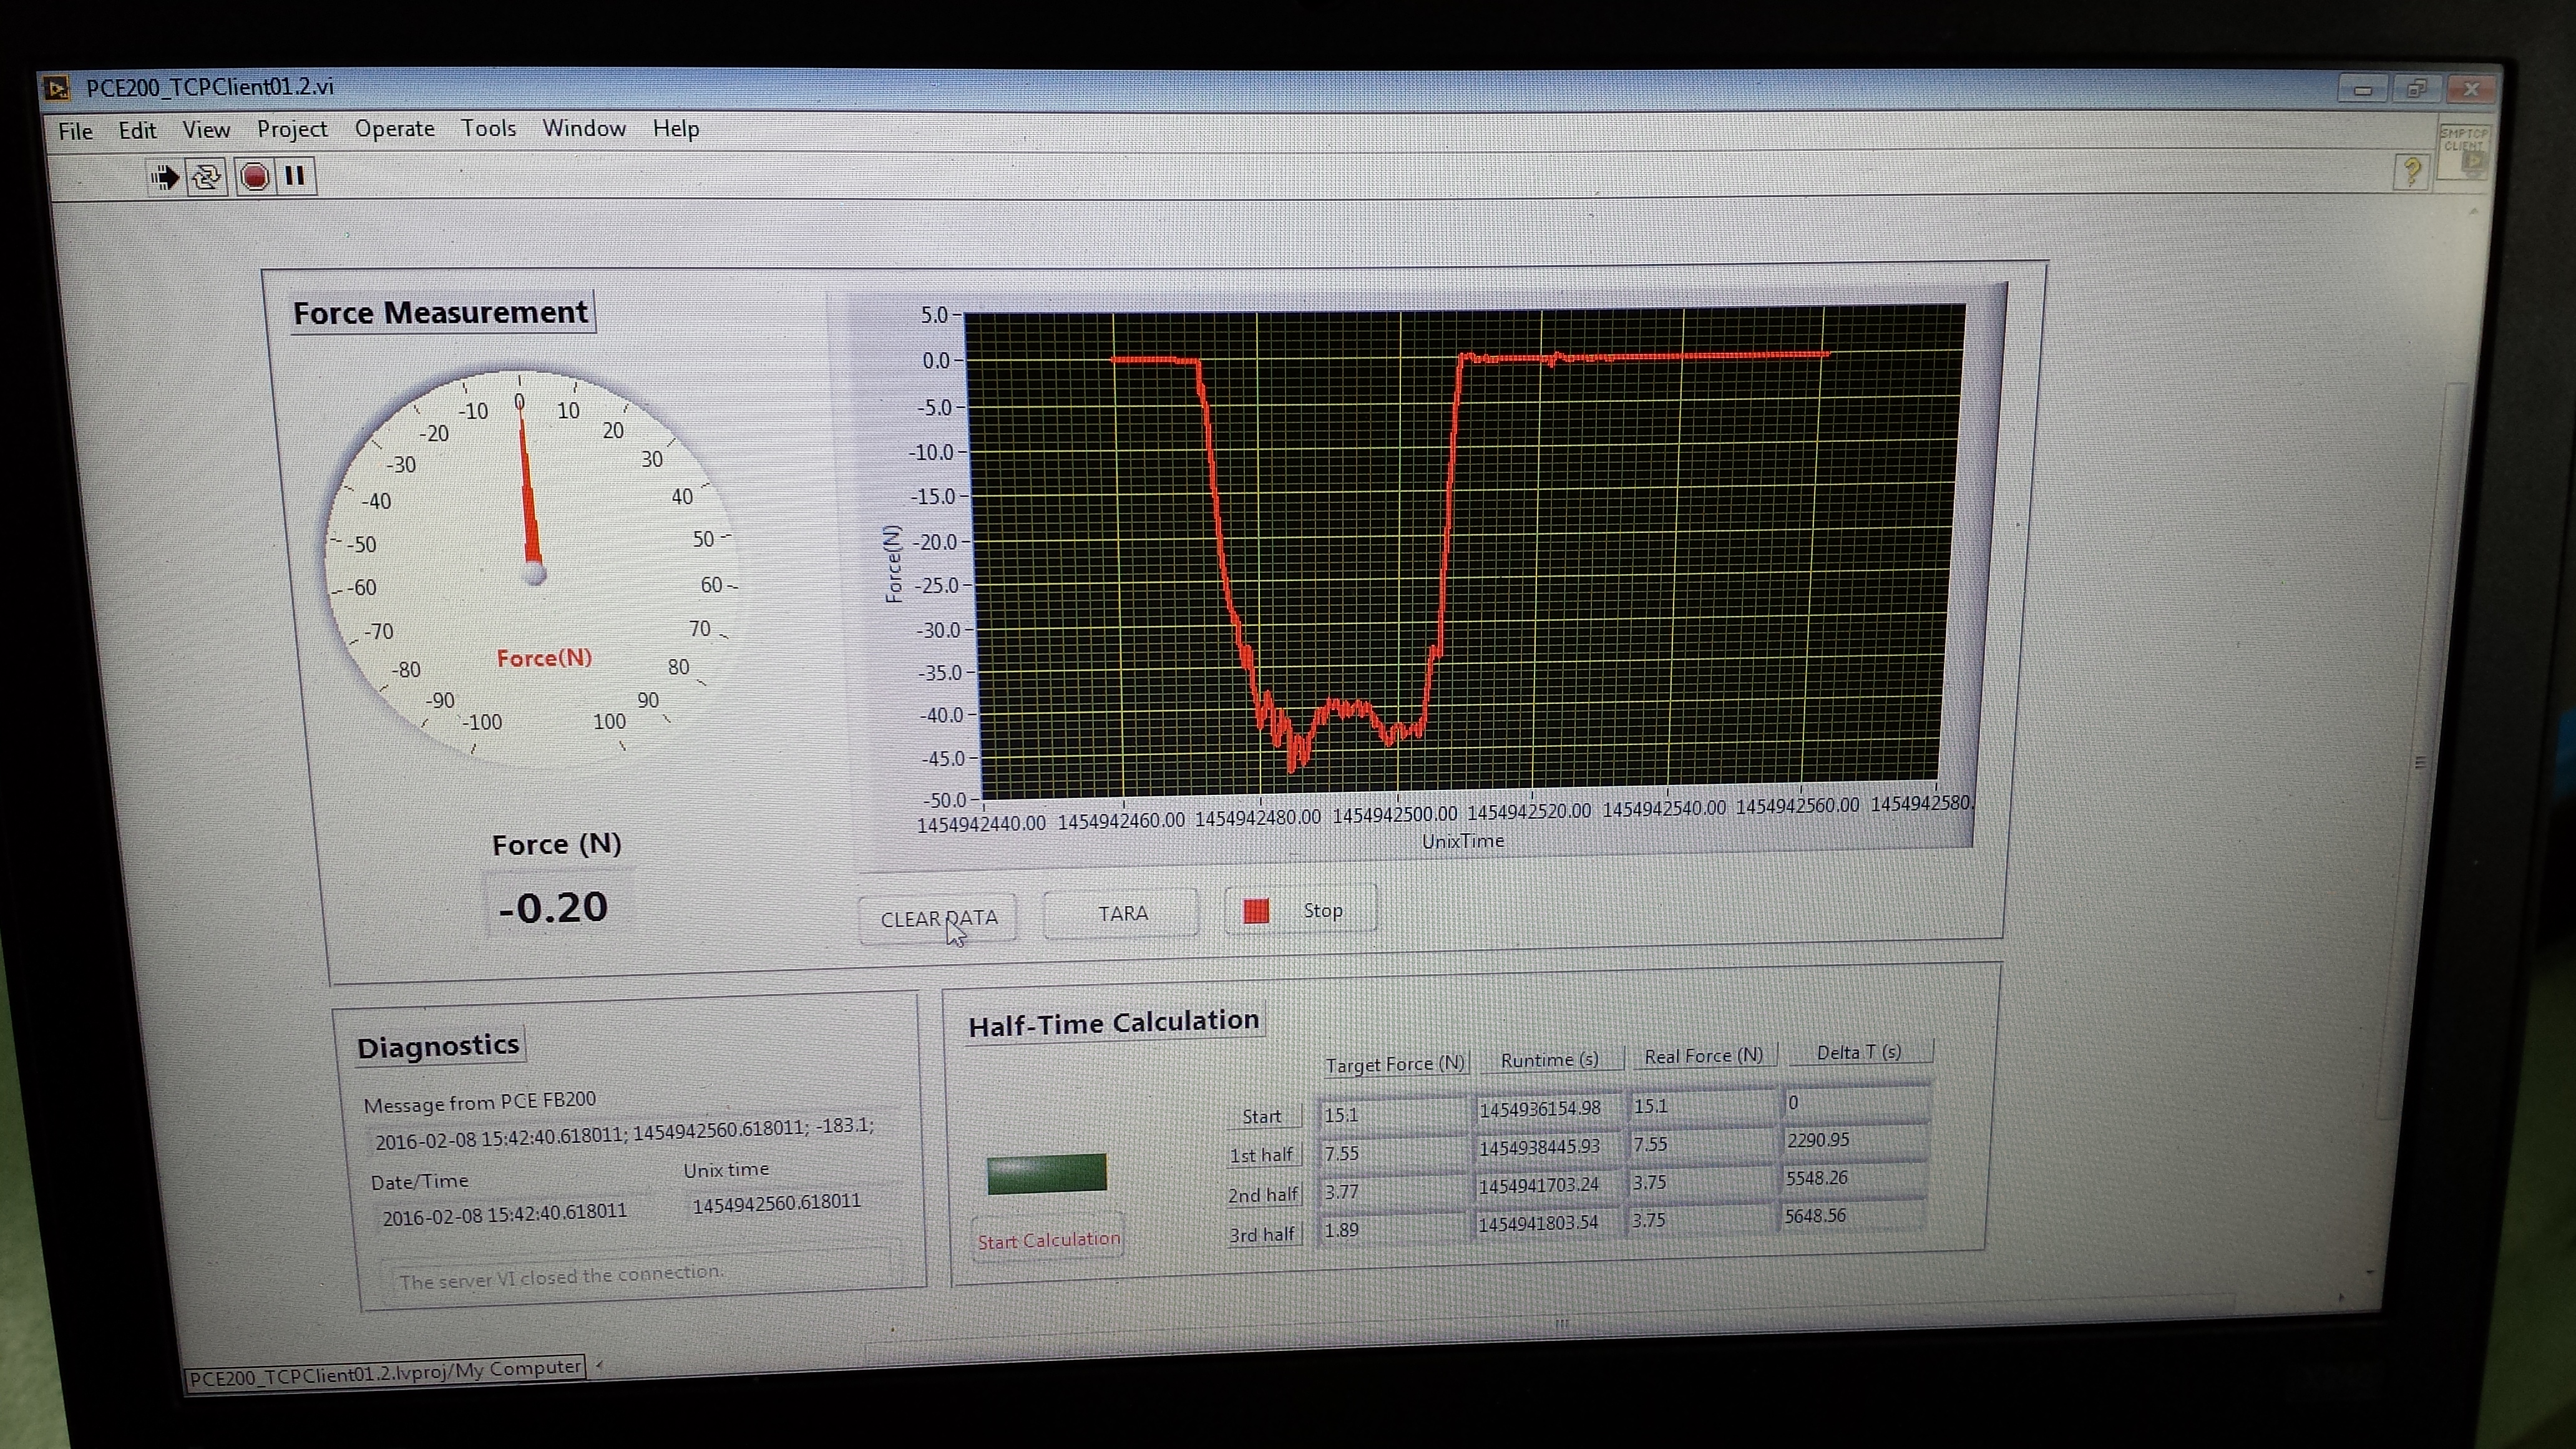Image resolution: width=2576 pixels, height=1449 pixels.
Task: Click the lvproj/My Computer status bar label
Action: click(x=385, y=1370)
